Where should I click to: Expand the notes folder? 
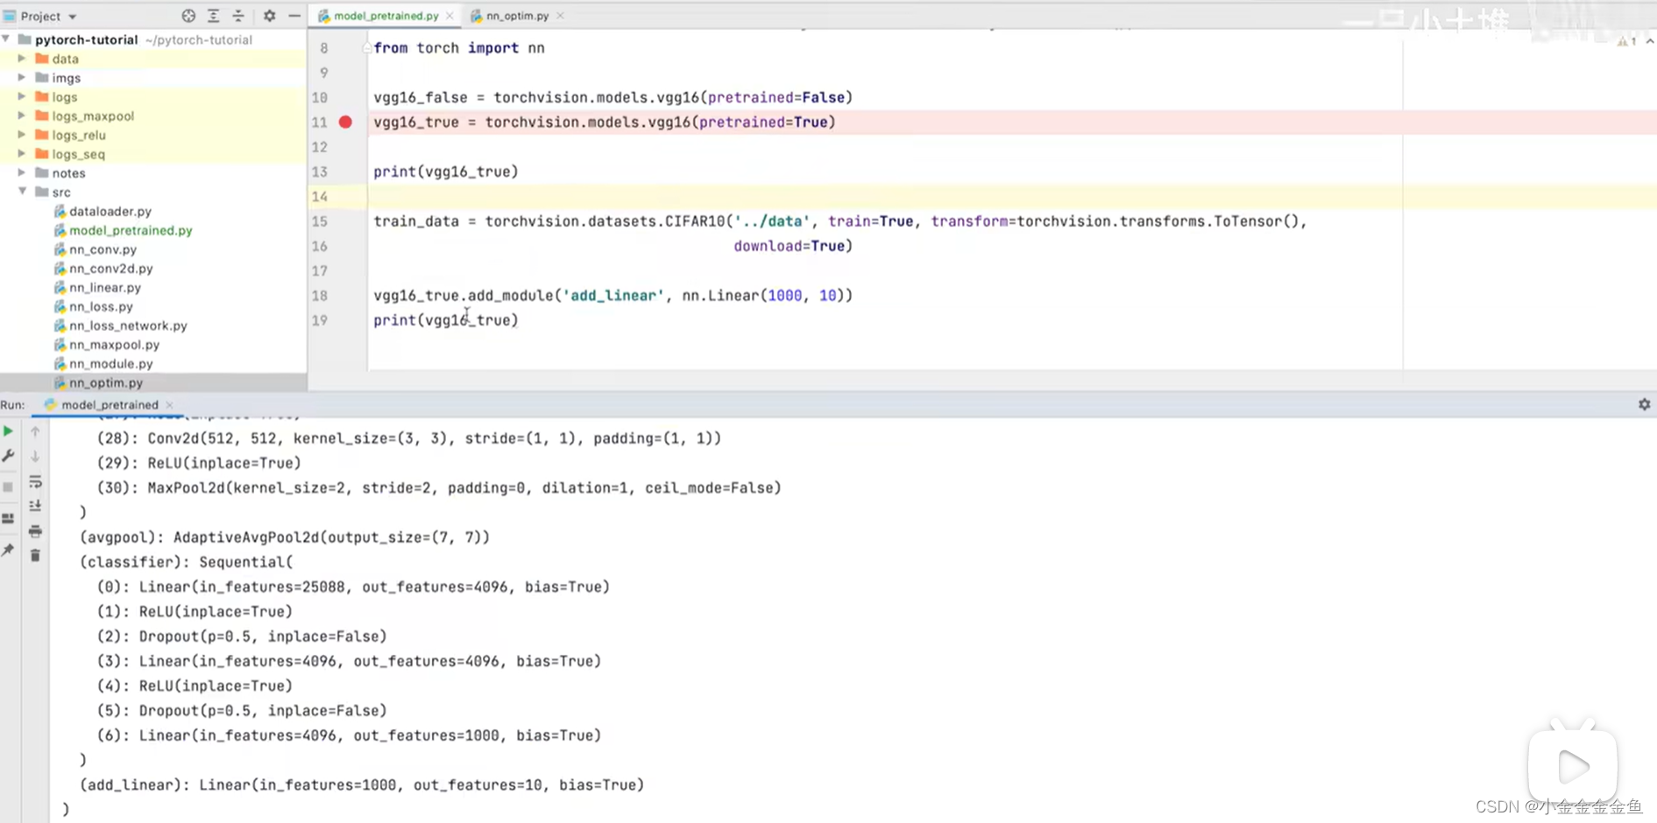pyautogui.click(x=22, y=173)
